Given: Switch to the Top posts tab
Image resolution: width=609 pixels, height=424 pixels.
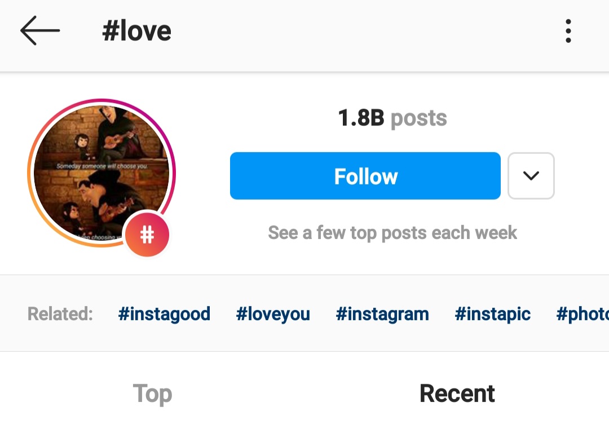Looking at the screenshot, I should (x=152, y=393).
